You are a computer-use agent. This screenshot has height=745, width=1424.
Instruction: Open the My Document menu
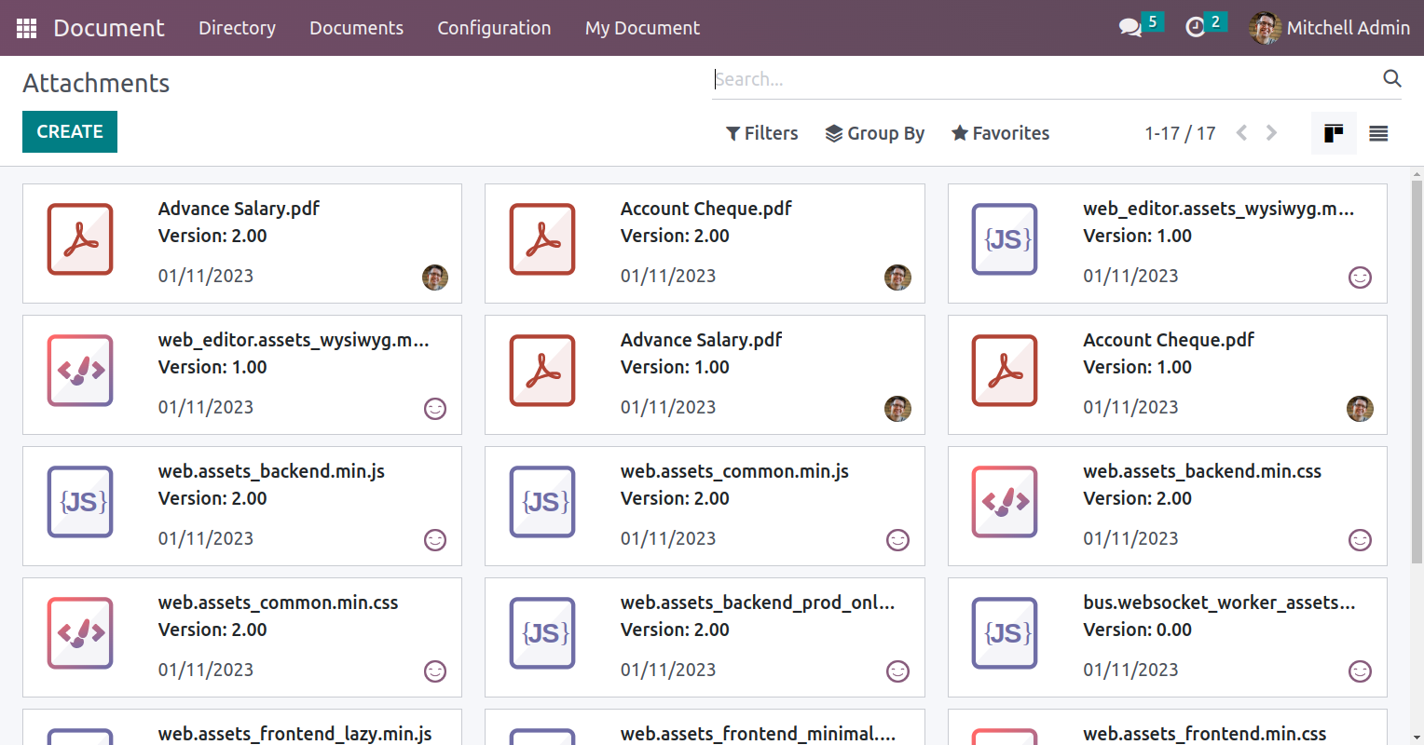(642, 28)
